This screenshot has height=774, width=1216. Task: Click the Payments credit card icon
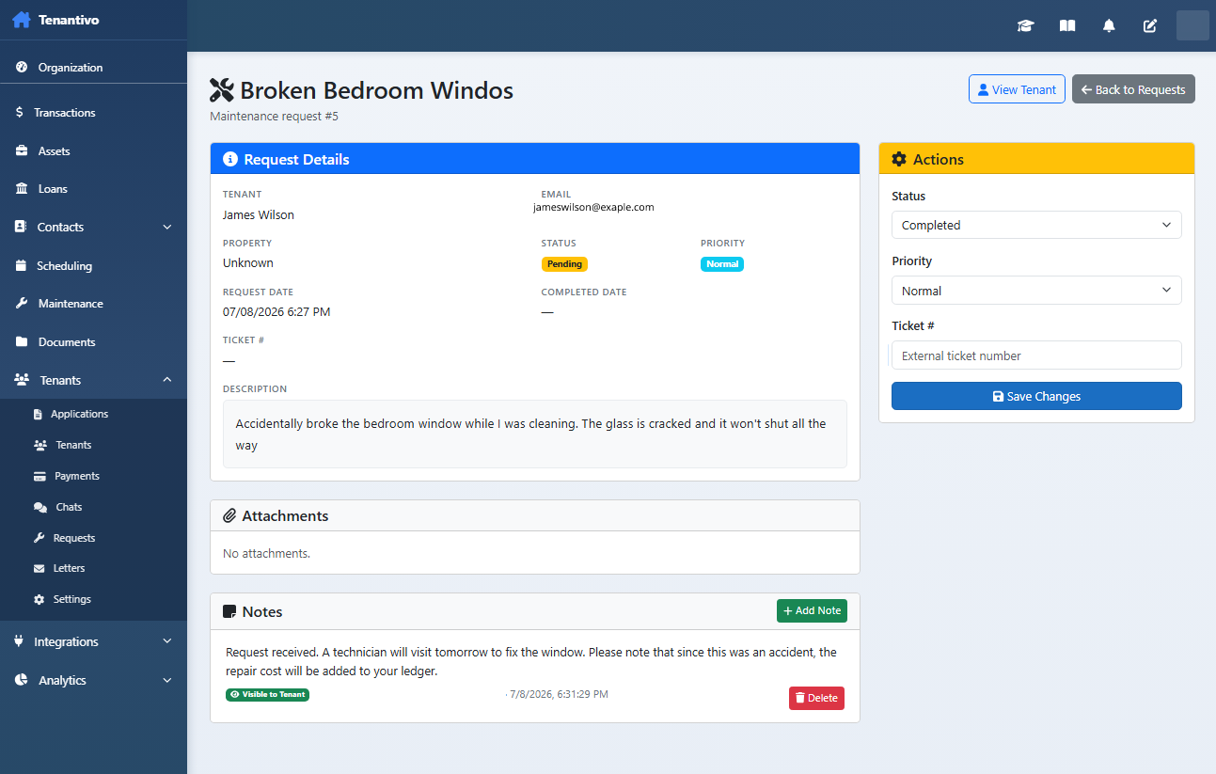coord(39,476)
